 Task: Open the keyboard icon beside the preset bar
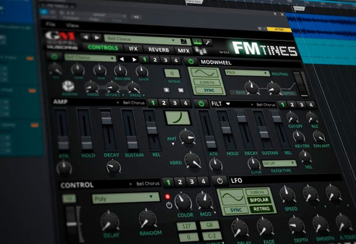197,42
